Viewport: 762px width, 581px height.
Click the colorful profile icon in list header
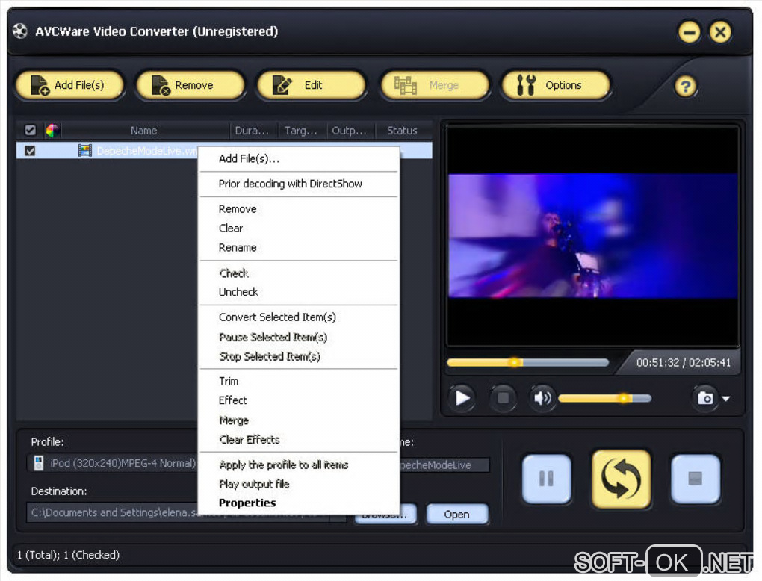(x=52, y=130)
